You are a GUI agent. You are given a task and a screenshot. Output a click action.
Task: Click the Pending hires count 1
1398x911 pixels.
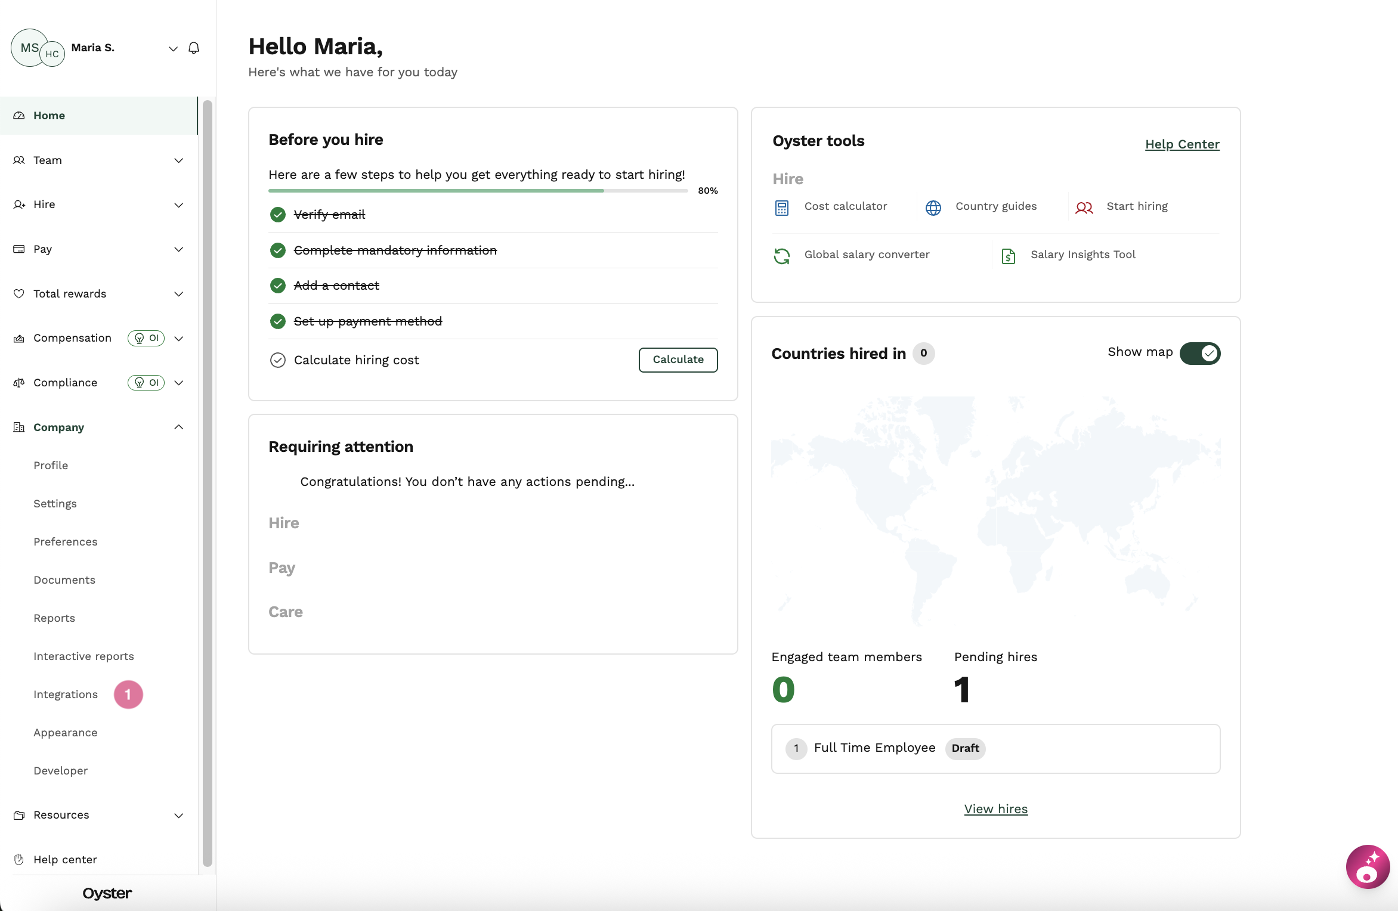[961, 690]
